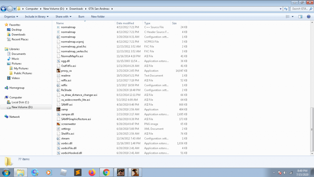Image resolution: width=314 pixels, height=177 pixels.
Task: Open Public Pictures in navigation pane
Action: pyautogui.click(x=23, y=73)
